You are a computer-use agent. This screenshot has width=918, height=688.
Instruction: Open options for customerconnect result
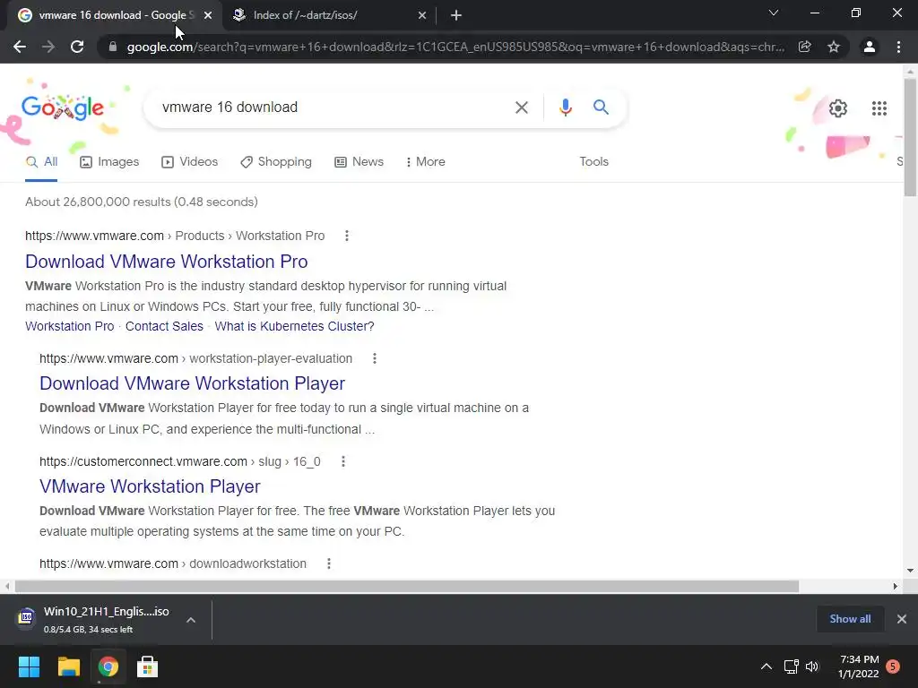(x=343, y=461)
